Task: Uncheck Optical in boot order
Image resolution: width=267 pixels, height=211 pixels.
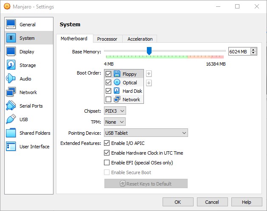Action: (x=109, y=82)
